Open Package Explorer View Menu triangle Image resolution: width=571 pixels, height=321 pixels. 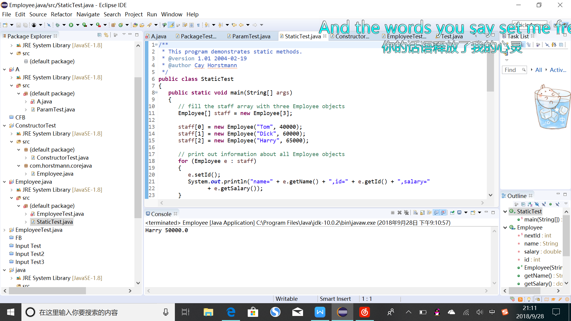[x=124, y=34]
